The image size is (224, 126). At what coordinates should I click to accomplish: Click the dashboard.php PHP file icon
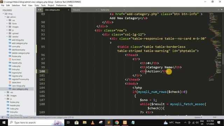tap(10, 50)
